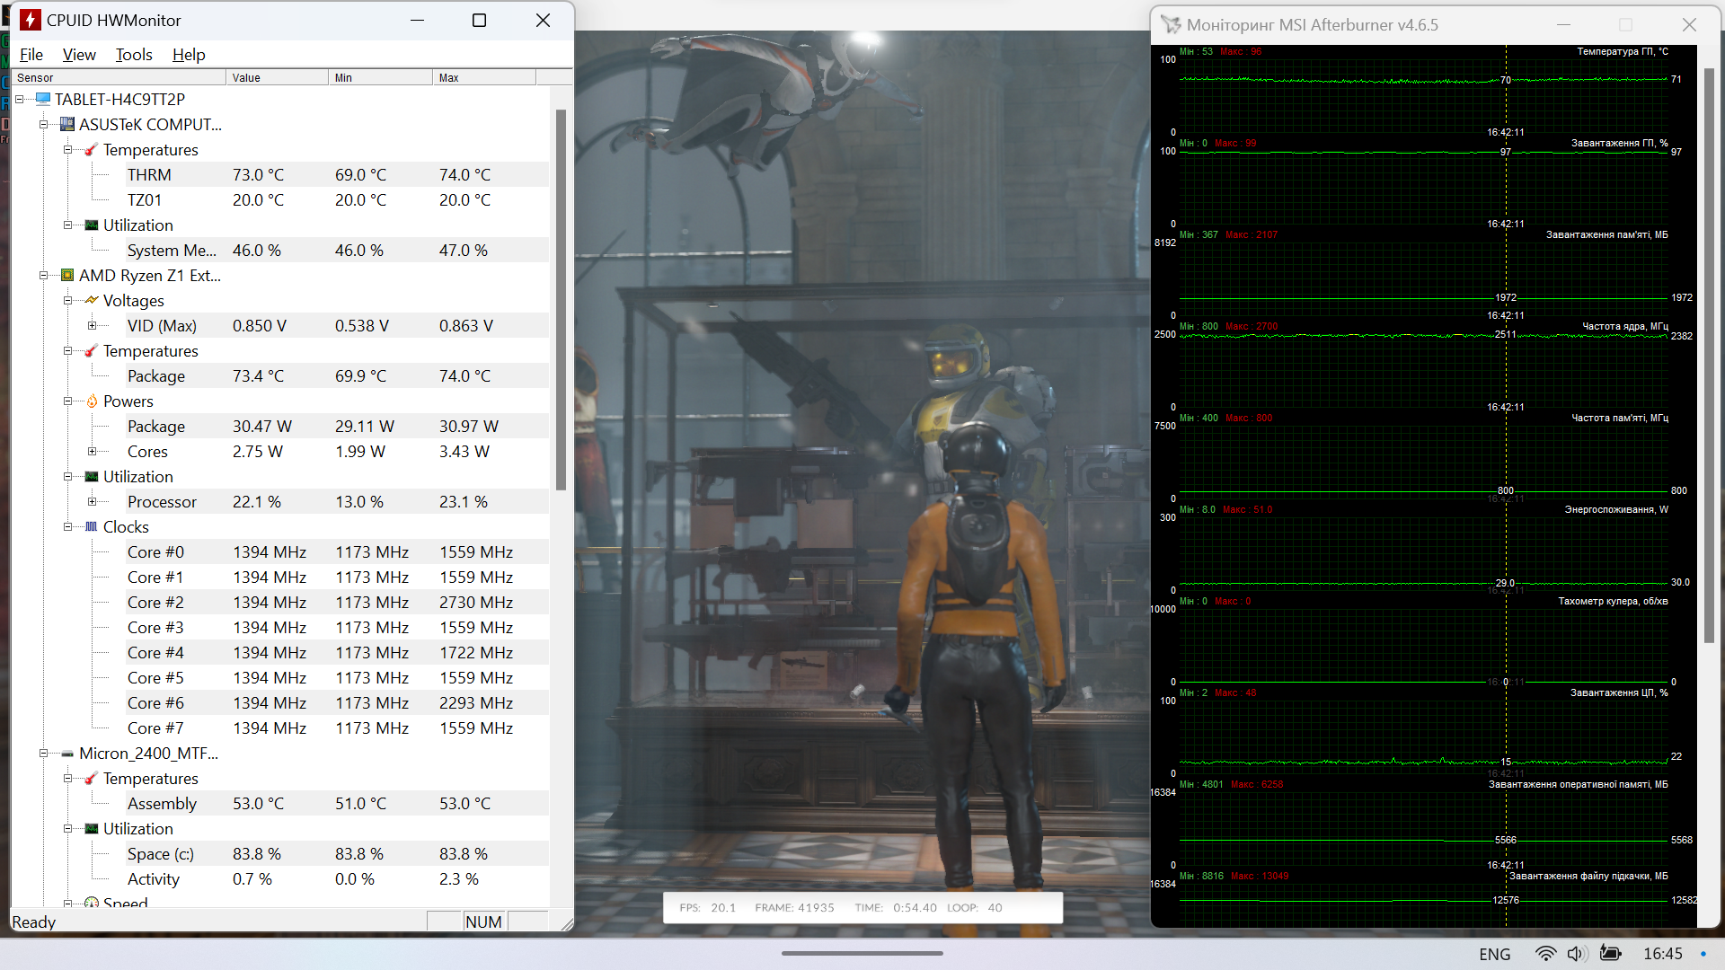The height and width of the screenshot is (970, 1725).
Task: Collapse the Micron_2400_MTF drive node
Action: (43, 754)
